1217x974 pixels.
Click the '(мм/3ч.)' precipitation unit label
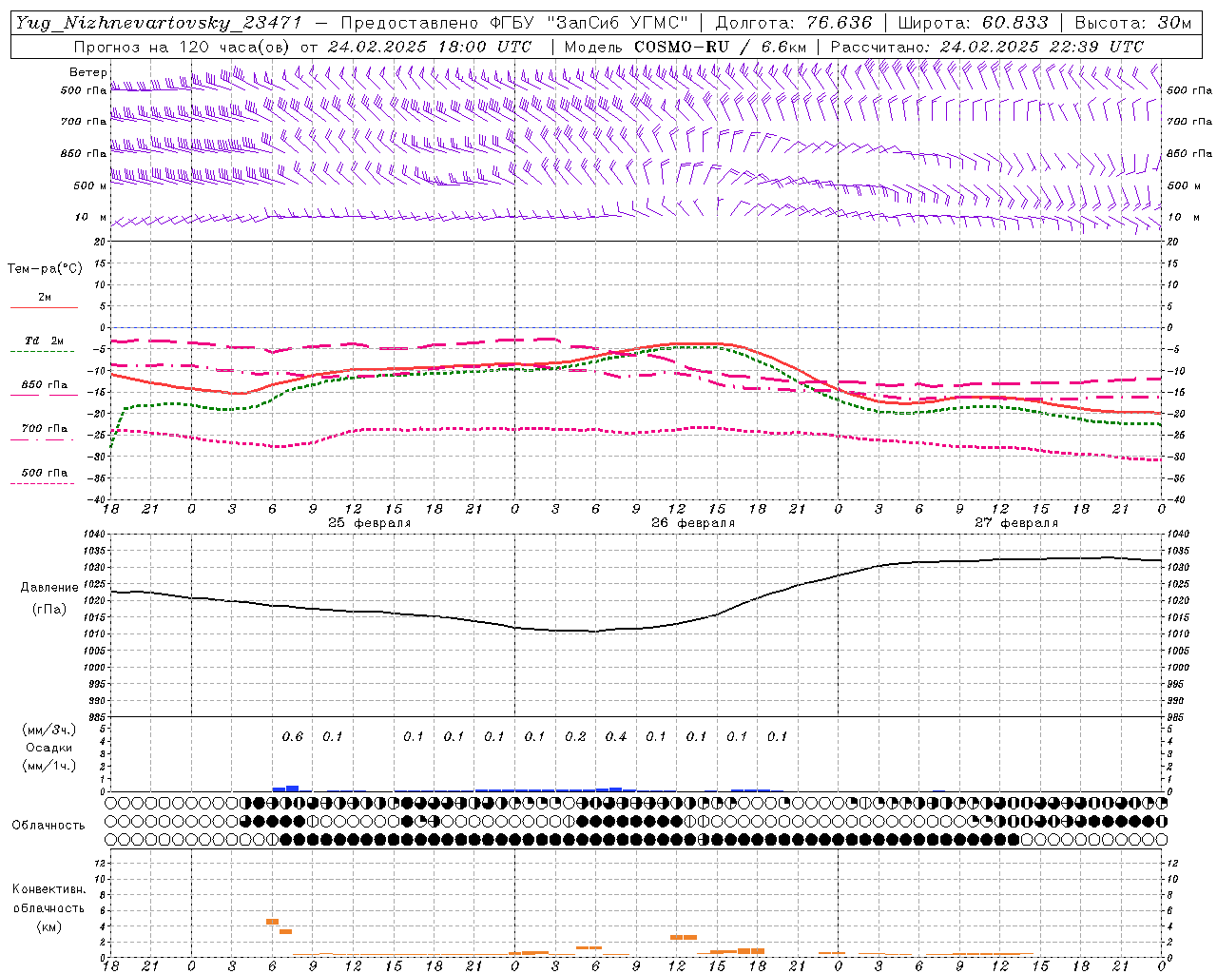point(49,730)
